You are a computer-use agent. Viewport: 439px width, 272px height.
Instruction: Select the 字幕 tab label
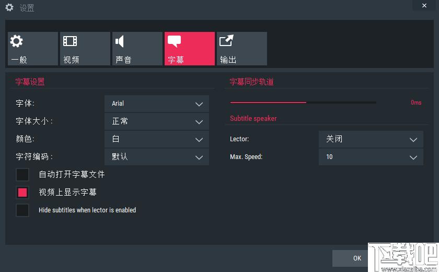coord(176,60)
